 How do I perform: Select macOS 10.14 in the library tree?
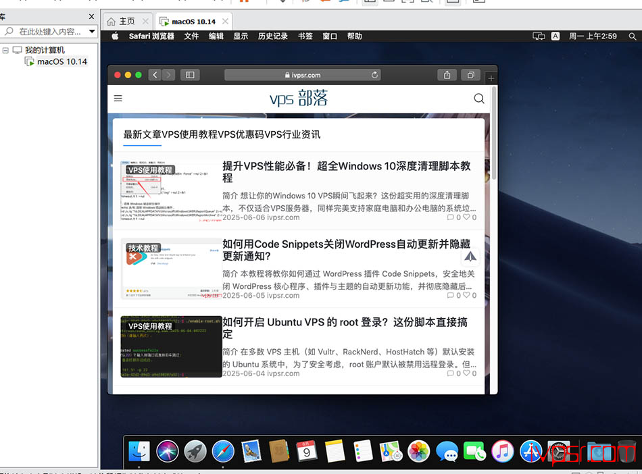[61, 61]
